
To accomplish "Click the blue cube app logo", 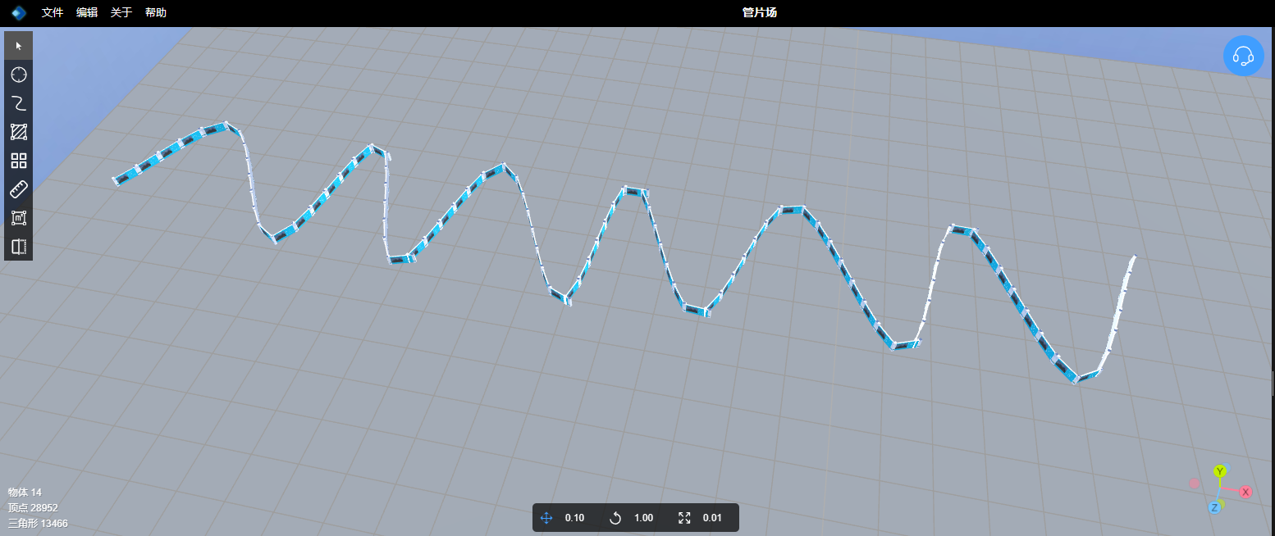I will click(x=19, y=12).
